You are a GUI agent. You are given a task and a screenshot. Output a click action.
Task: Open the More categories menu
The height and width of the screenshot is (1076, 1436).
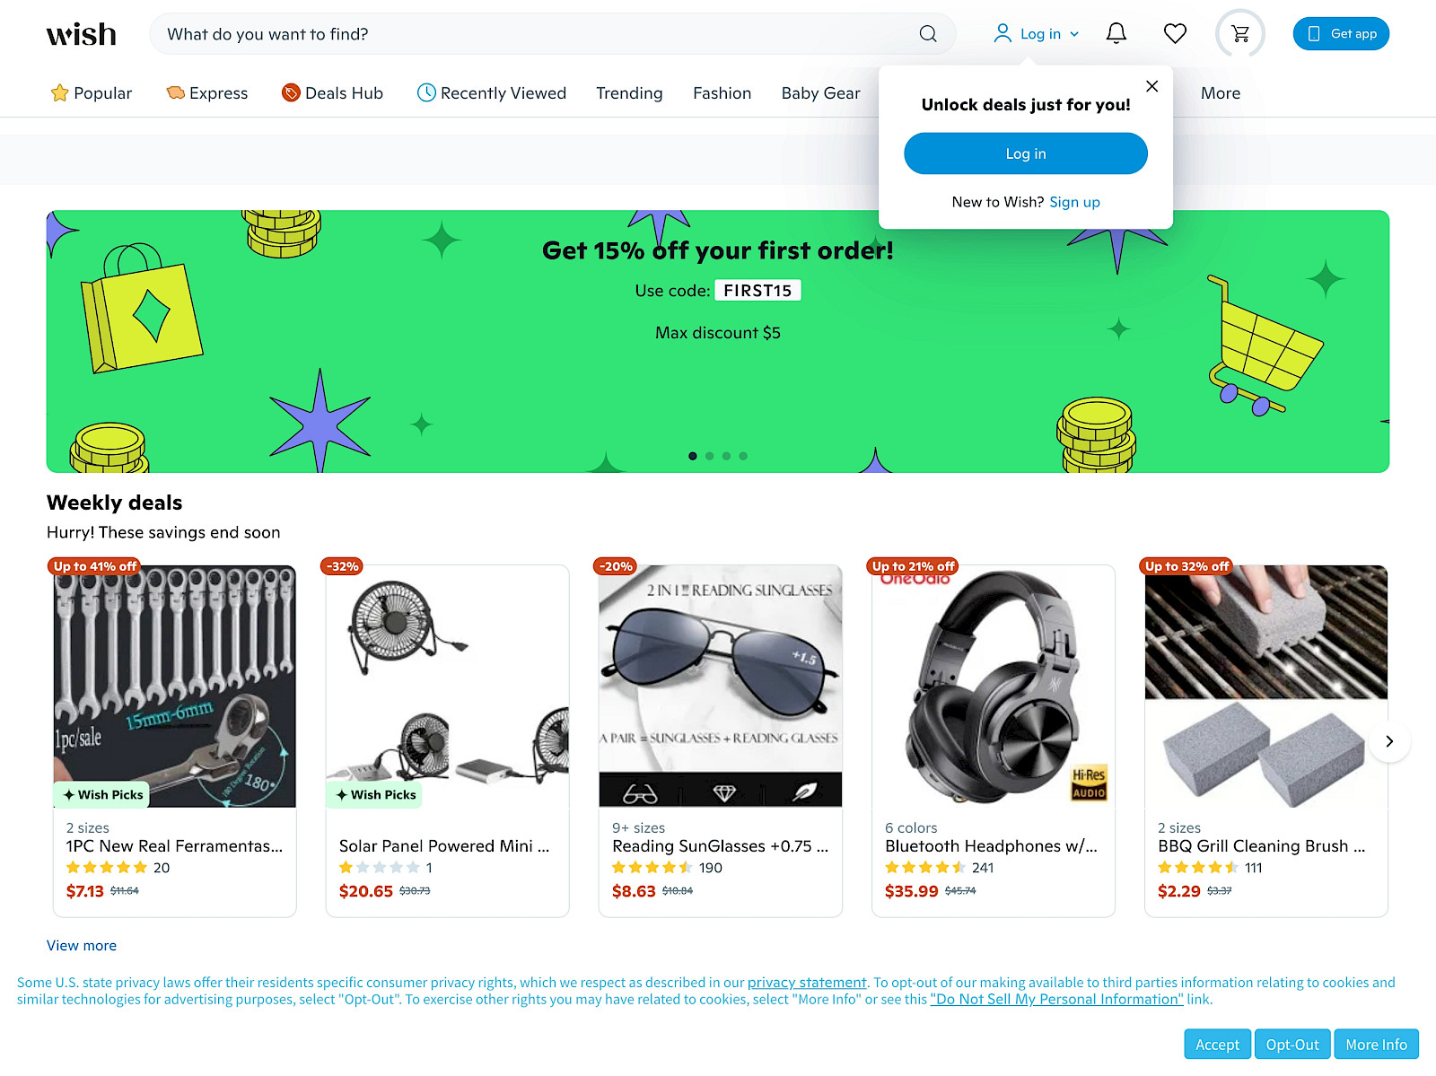coord(1221,93)
